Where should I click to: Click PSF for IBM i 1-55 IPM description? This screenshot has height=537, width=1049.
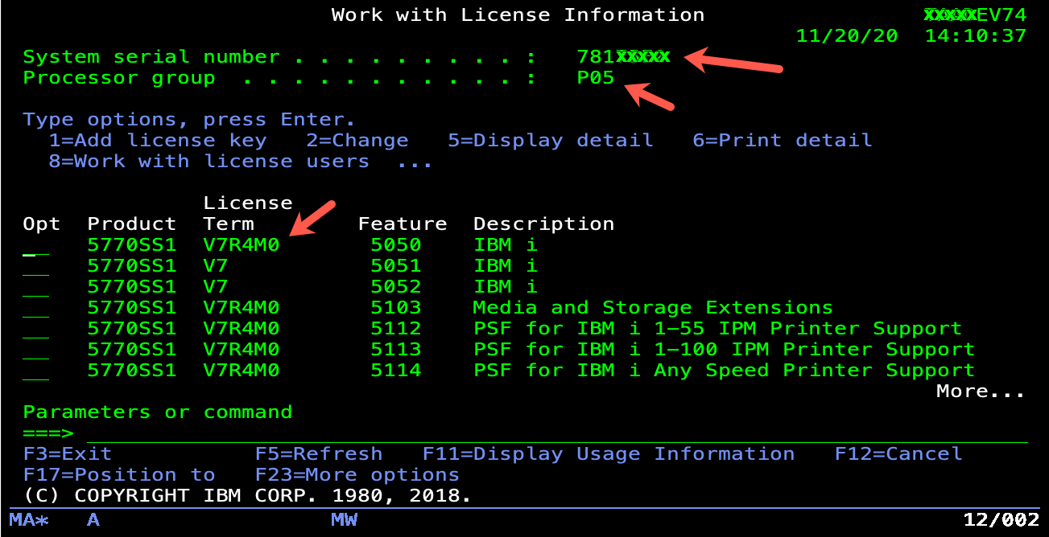[717, 329]
